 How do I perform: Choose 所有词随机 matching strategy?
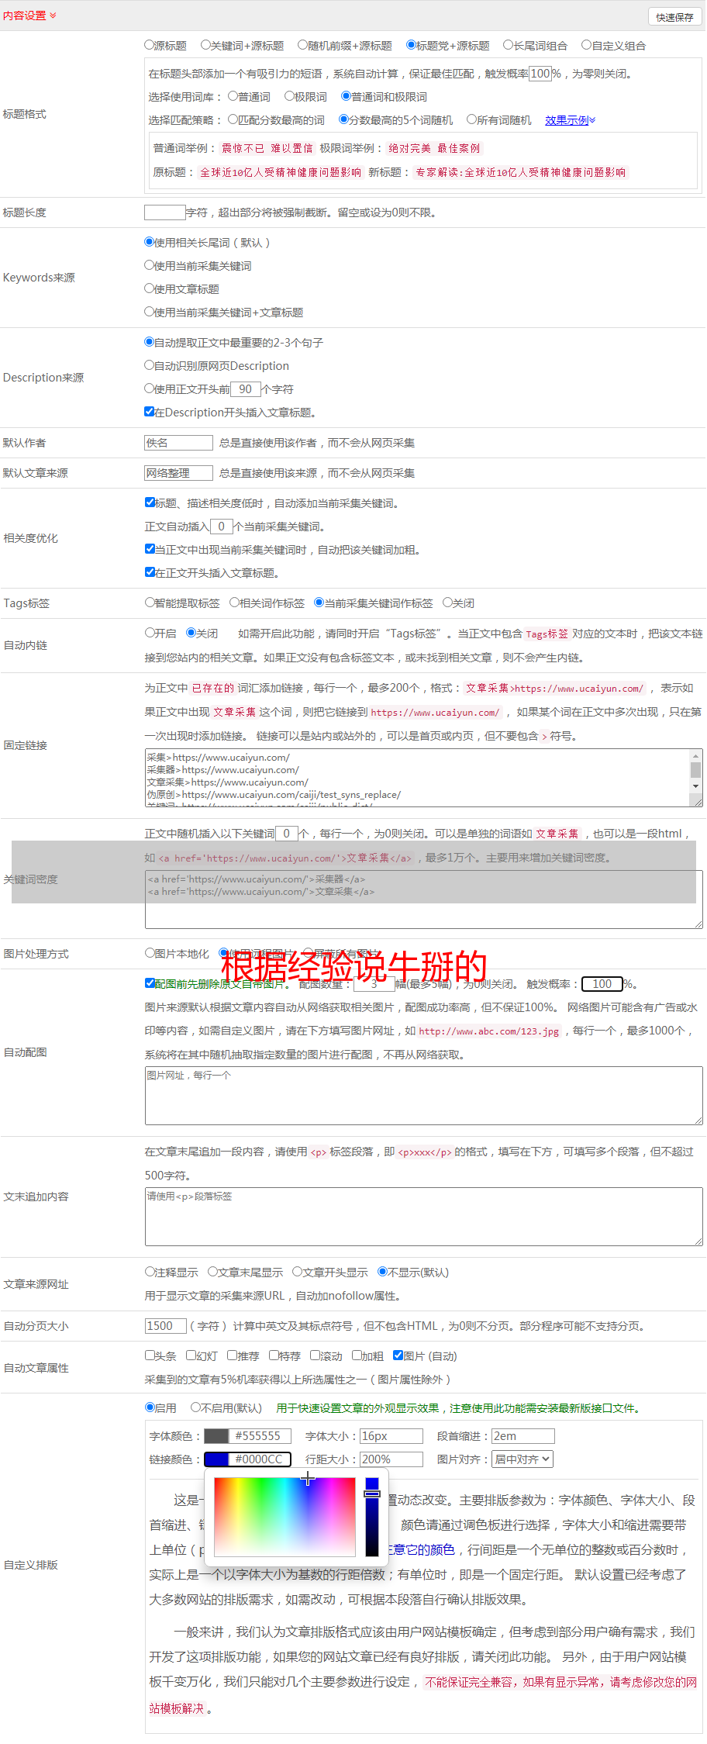click(471, 119)
